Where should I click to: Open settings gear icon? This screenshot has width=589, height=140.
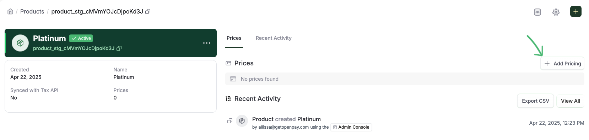coord(556,12)
